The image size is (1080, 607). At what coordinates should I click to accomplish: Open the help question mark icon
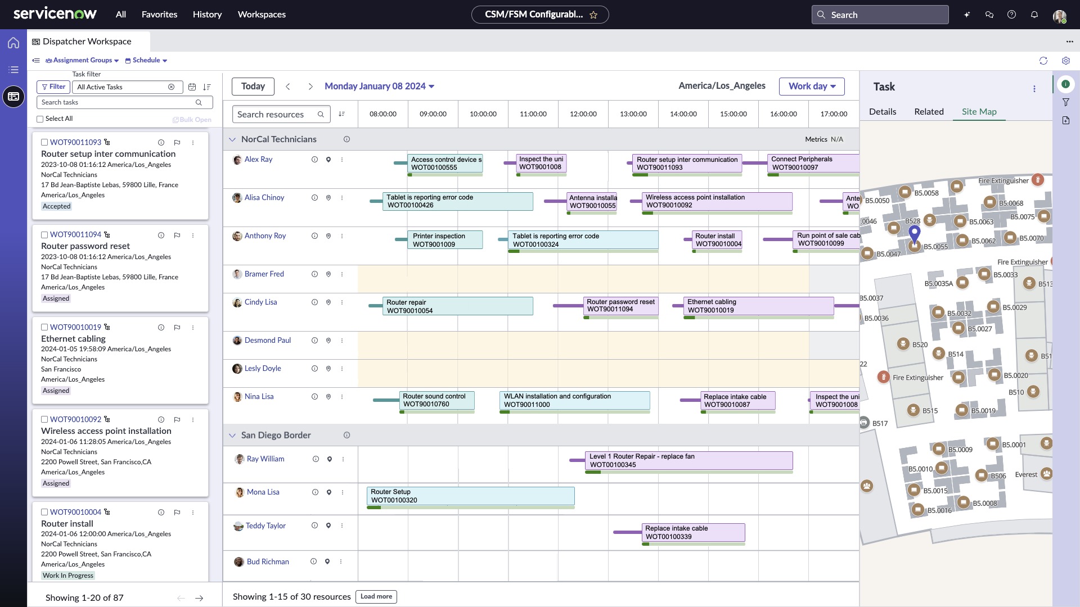coord(1011,15)
